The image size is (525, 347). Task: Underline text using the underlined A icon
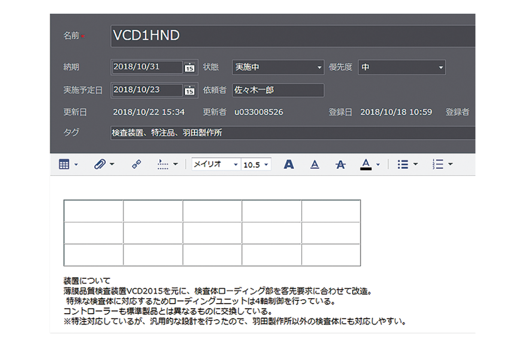click(x=315, y=164)
